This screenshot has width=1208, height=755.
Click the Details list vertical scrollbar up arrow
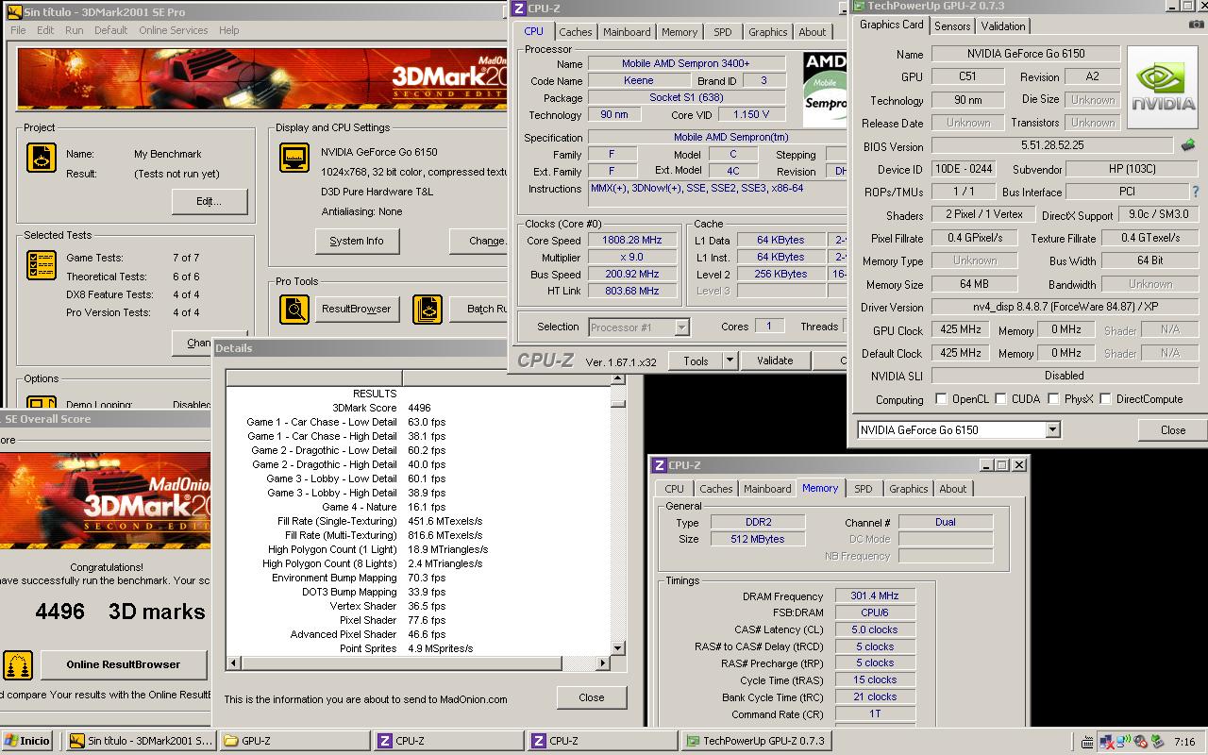click(618, 379)
